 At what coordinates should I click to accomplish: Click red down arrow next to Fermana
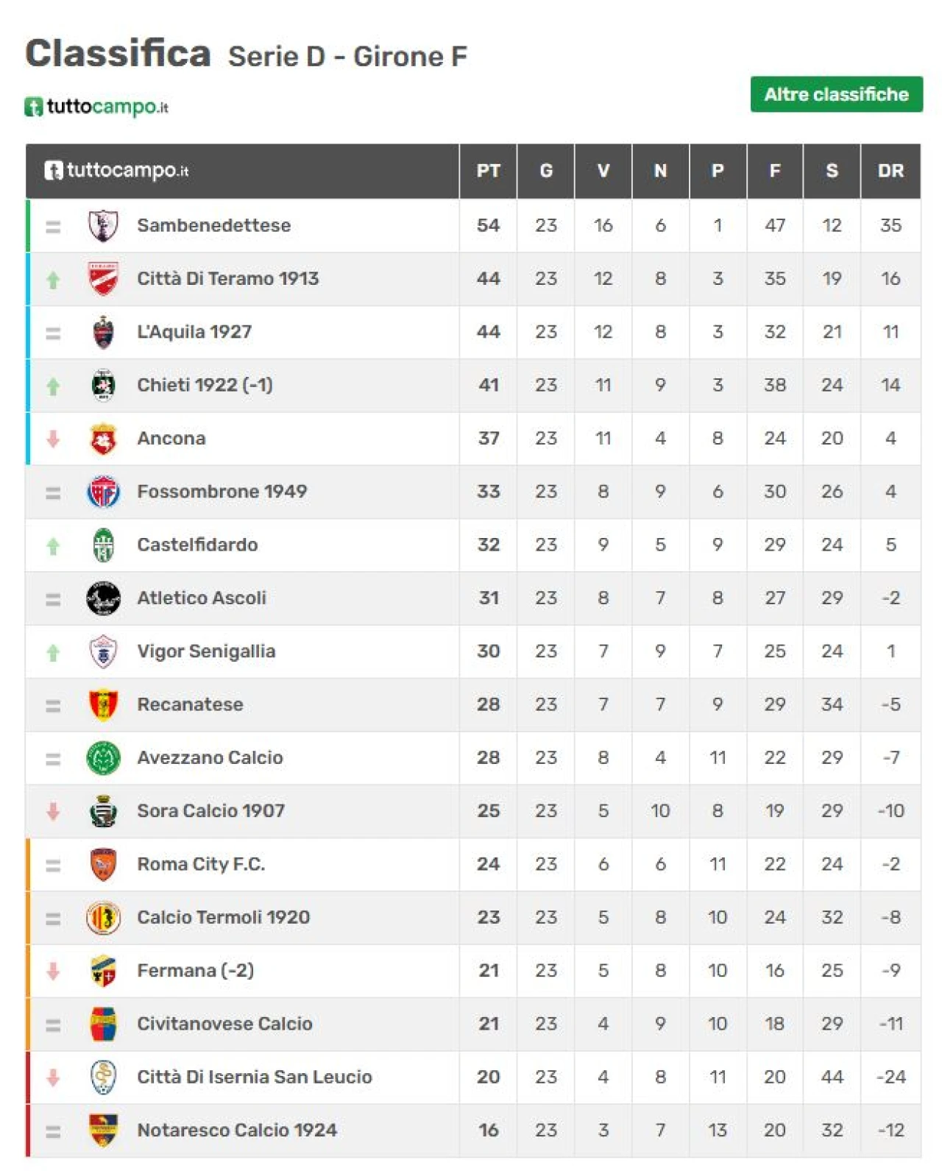tap(53, 972)
